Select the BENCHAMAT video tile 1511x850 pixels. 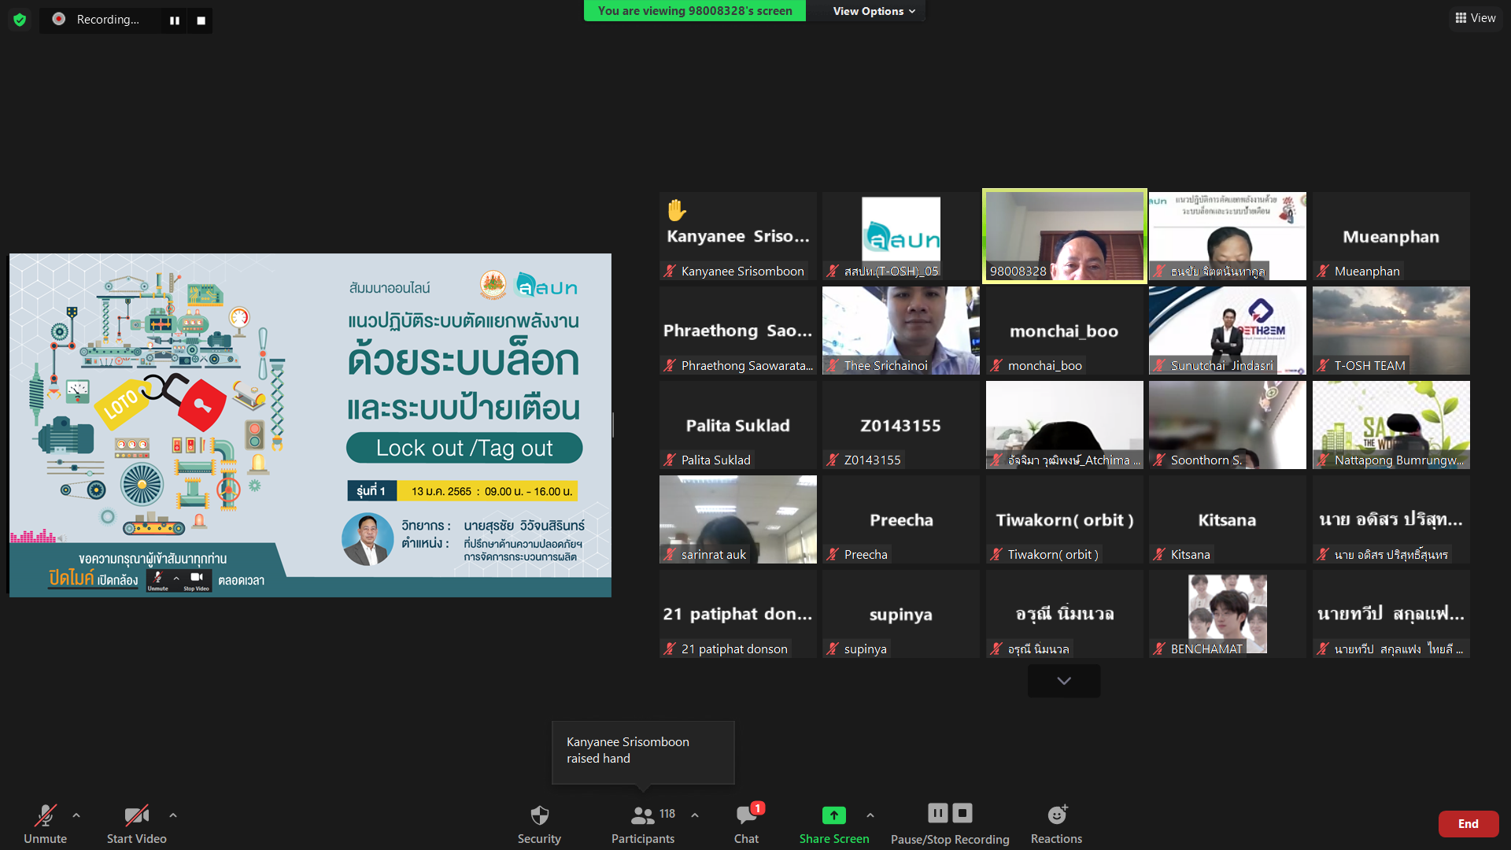click(x=1228, y=614)
